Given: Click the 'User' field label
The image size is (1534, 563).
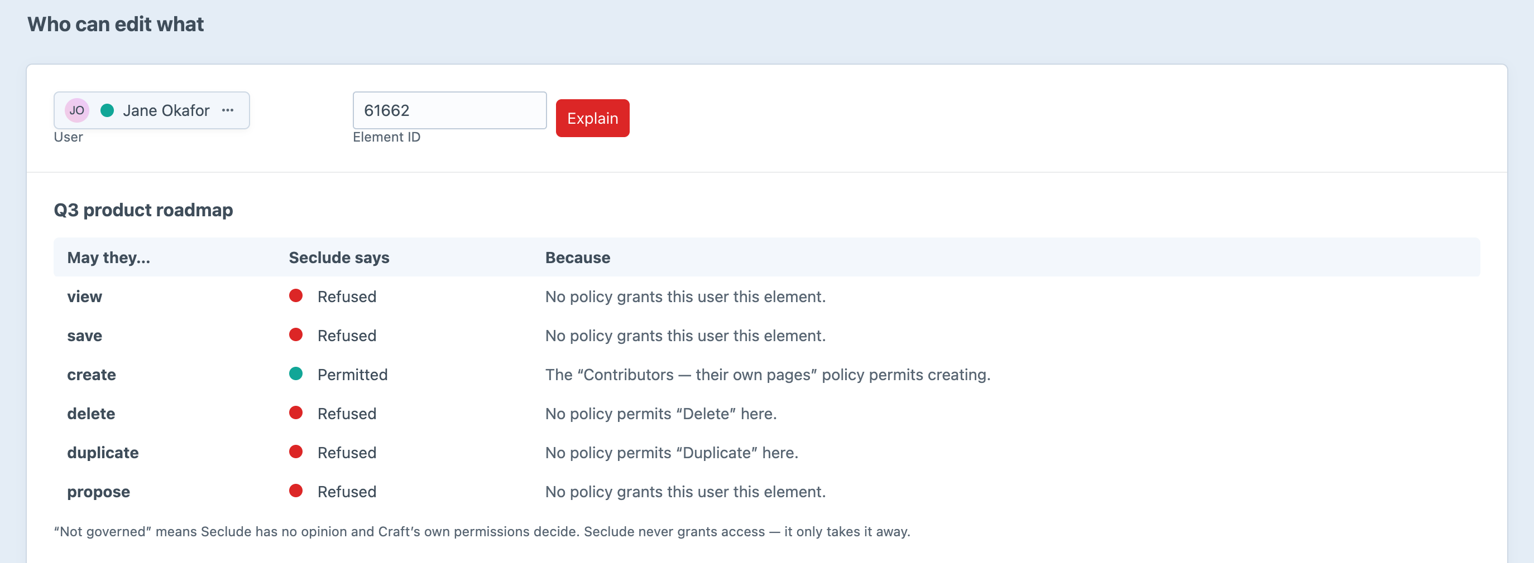Looking at the screenshot, I should pyautogui.click(x=69, y=137).
